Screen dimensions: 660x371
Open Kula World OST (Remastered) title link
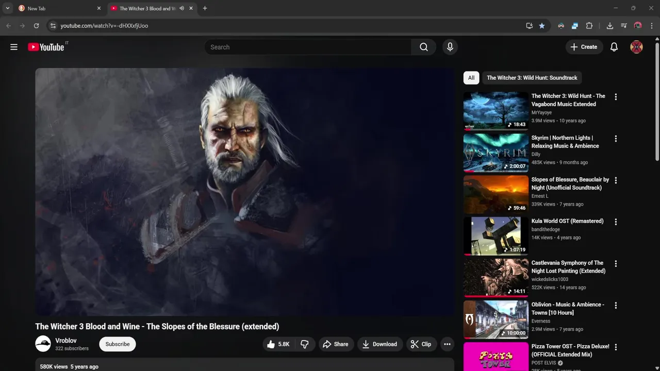pos(567,221)
